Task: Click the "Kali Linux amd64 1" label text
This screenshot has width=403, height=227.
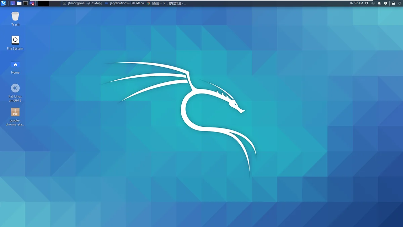Action: [15, 98]
